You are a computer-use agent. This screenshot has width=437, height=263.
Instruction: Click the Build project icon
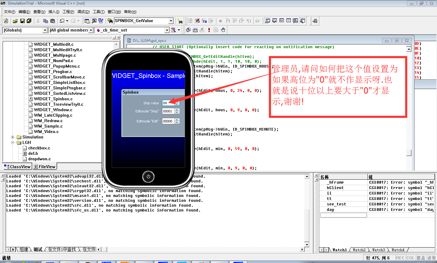pos(195,30)
